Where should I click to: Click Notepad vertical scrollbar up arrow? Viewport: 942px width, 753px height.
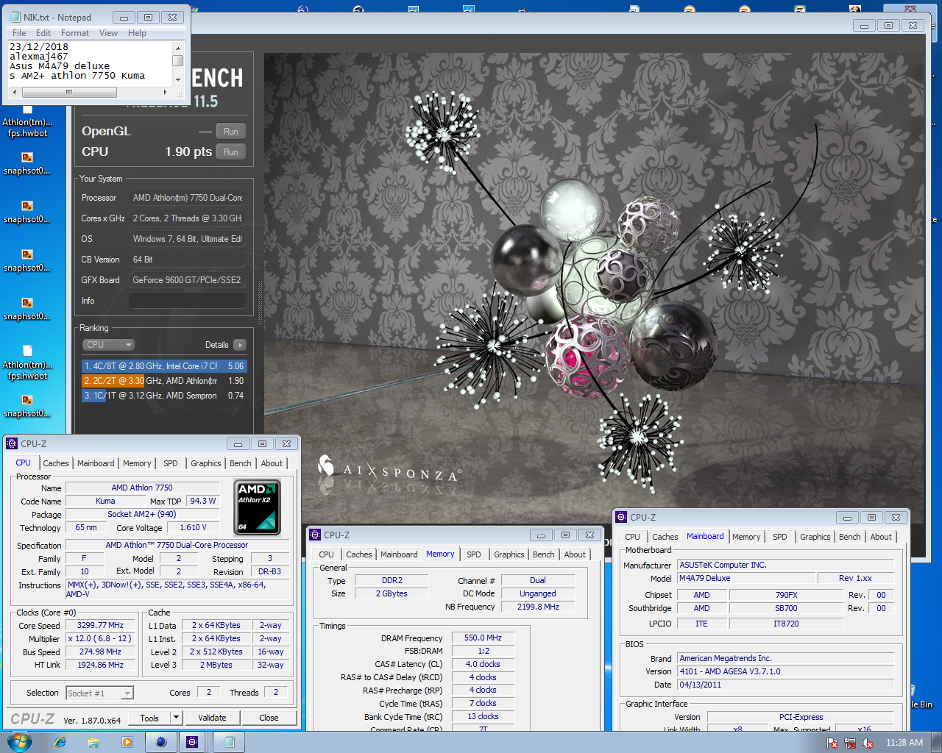click(177, 47)
